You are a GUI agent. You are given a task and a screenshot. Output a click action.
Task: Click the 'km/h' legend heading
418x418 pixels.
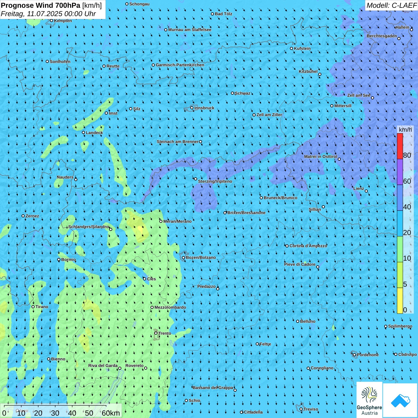click(405, 130)
